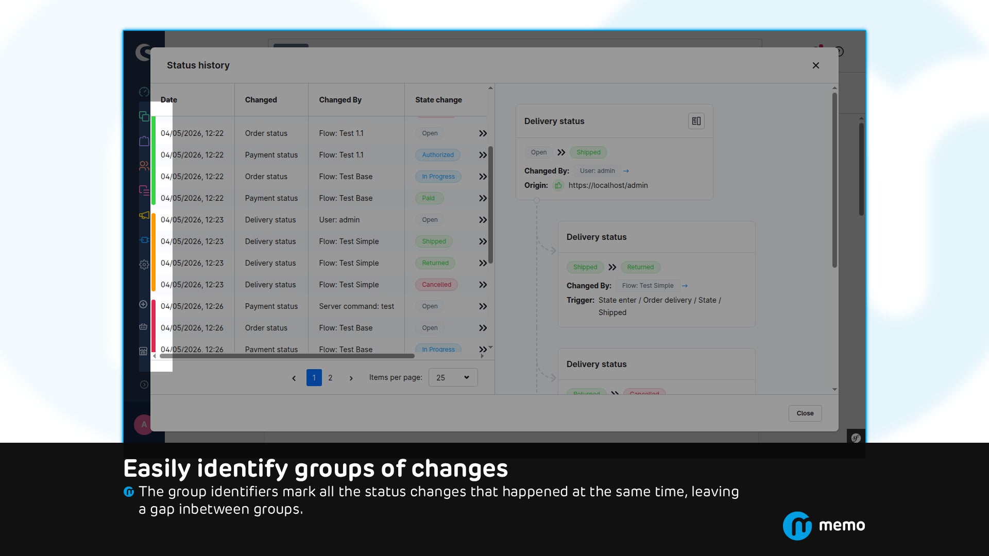
Task: Click the Flow: Test Simple tag in the detail card
Action: pos(648,286)
